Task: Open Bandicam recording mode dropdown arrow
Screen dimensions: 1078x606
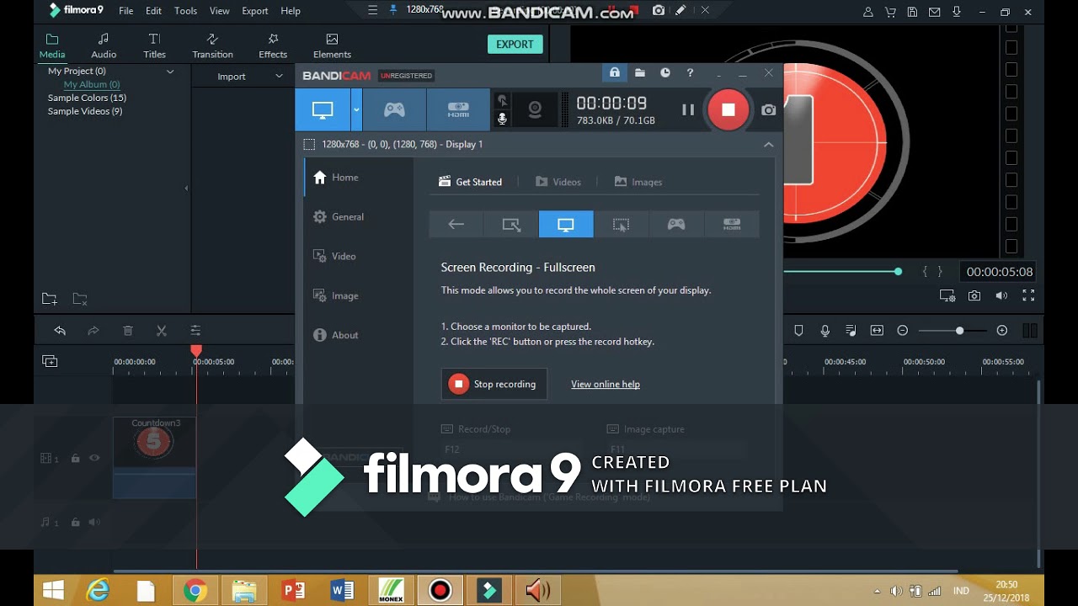Action: click(356, 109)
